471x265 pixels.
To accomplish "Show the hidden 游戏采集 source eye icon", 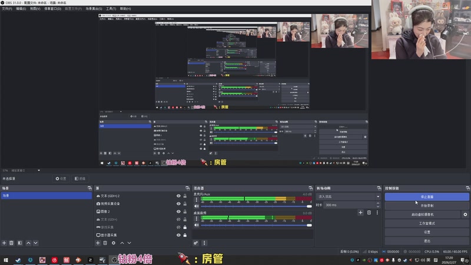I will (x=178, y=227).
